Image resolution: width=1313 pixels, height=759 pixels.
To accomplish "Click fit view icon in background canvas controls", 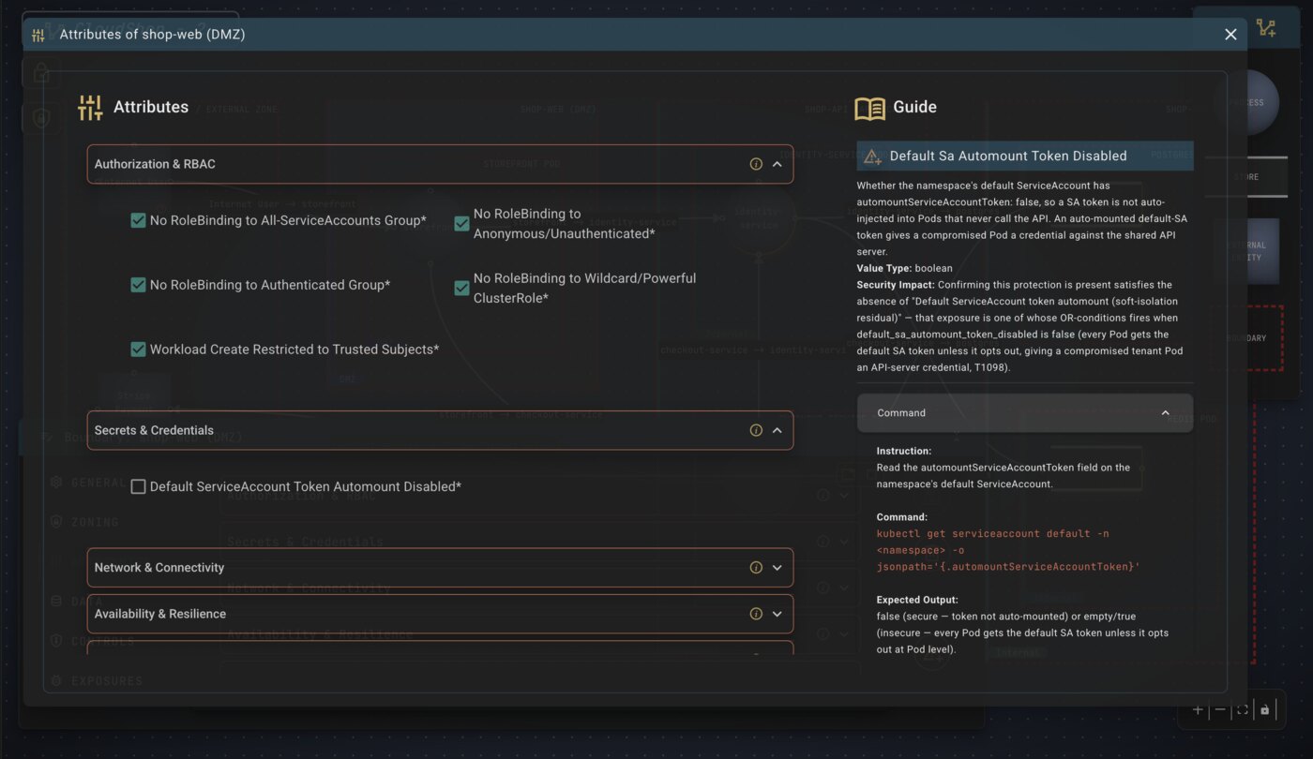I will click(x=1243, y=709).
